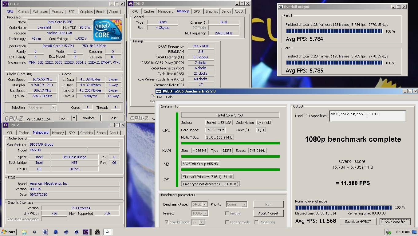Click the NB Frequency 2978.8 MHz value
This screenshot has height=236, width=418.
coord(224,33)
